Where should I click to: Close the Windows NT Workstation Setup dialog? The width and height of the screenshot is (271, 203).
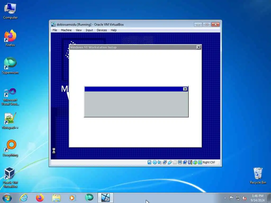coord(199,47)
